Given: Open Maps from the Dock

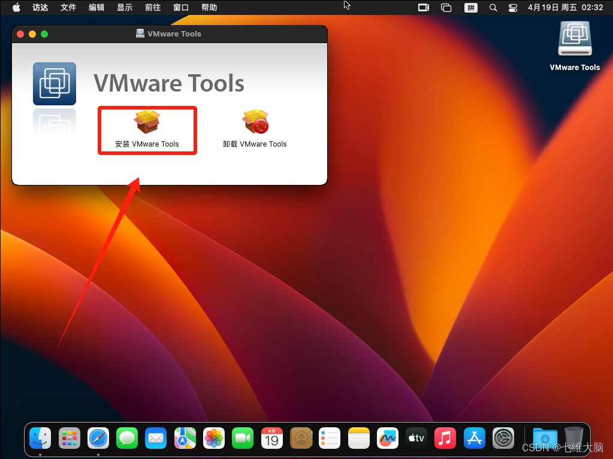Looking at the screenshot, I should click(185, 438).
